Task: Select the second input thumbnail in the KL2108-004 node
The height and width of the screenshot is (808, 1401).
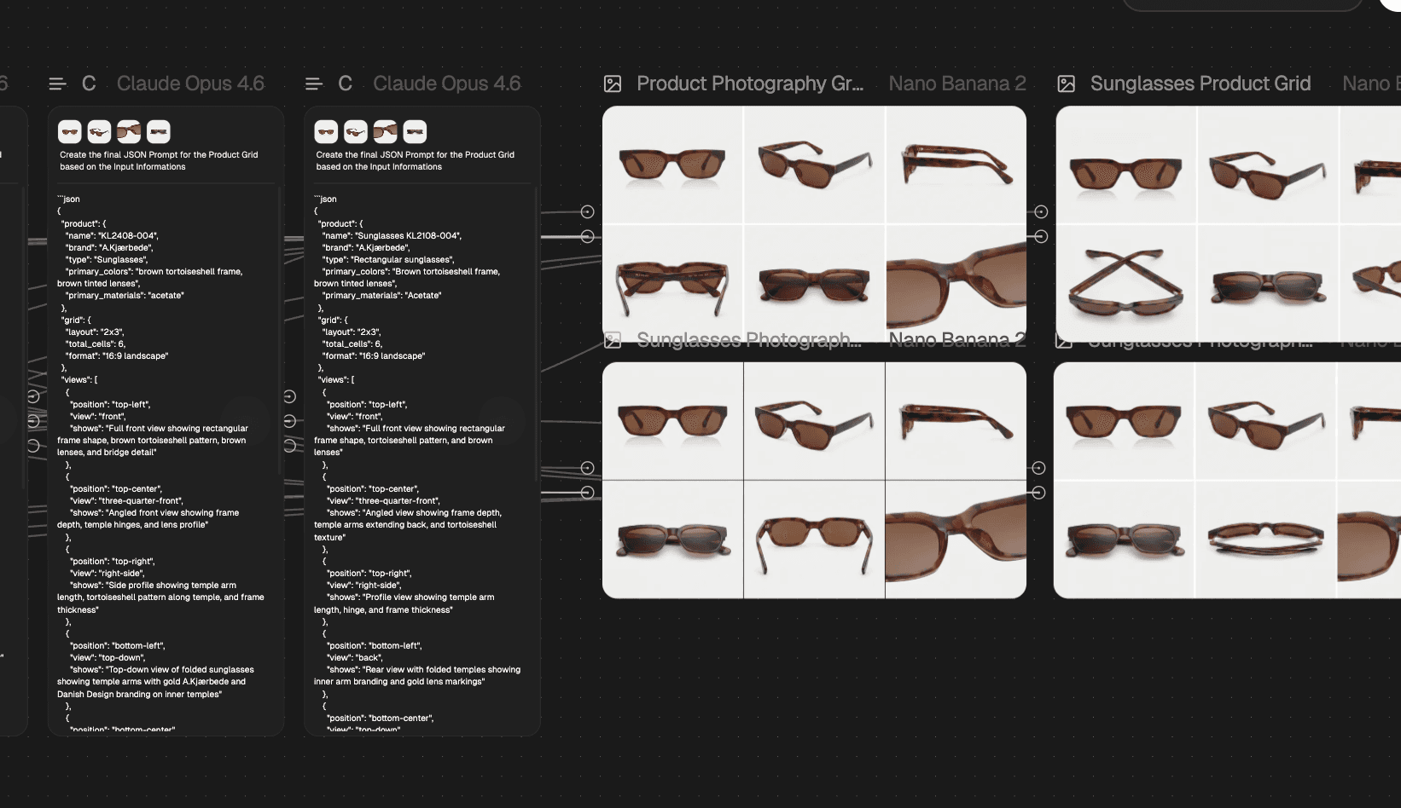Action: pyautogui.click(x=356, y=131)
